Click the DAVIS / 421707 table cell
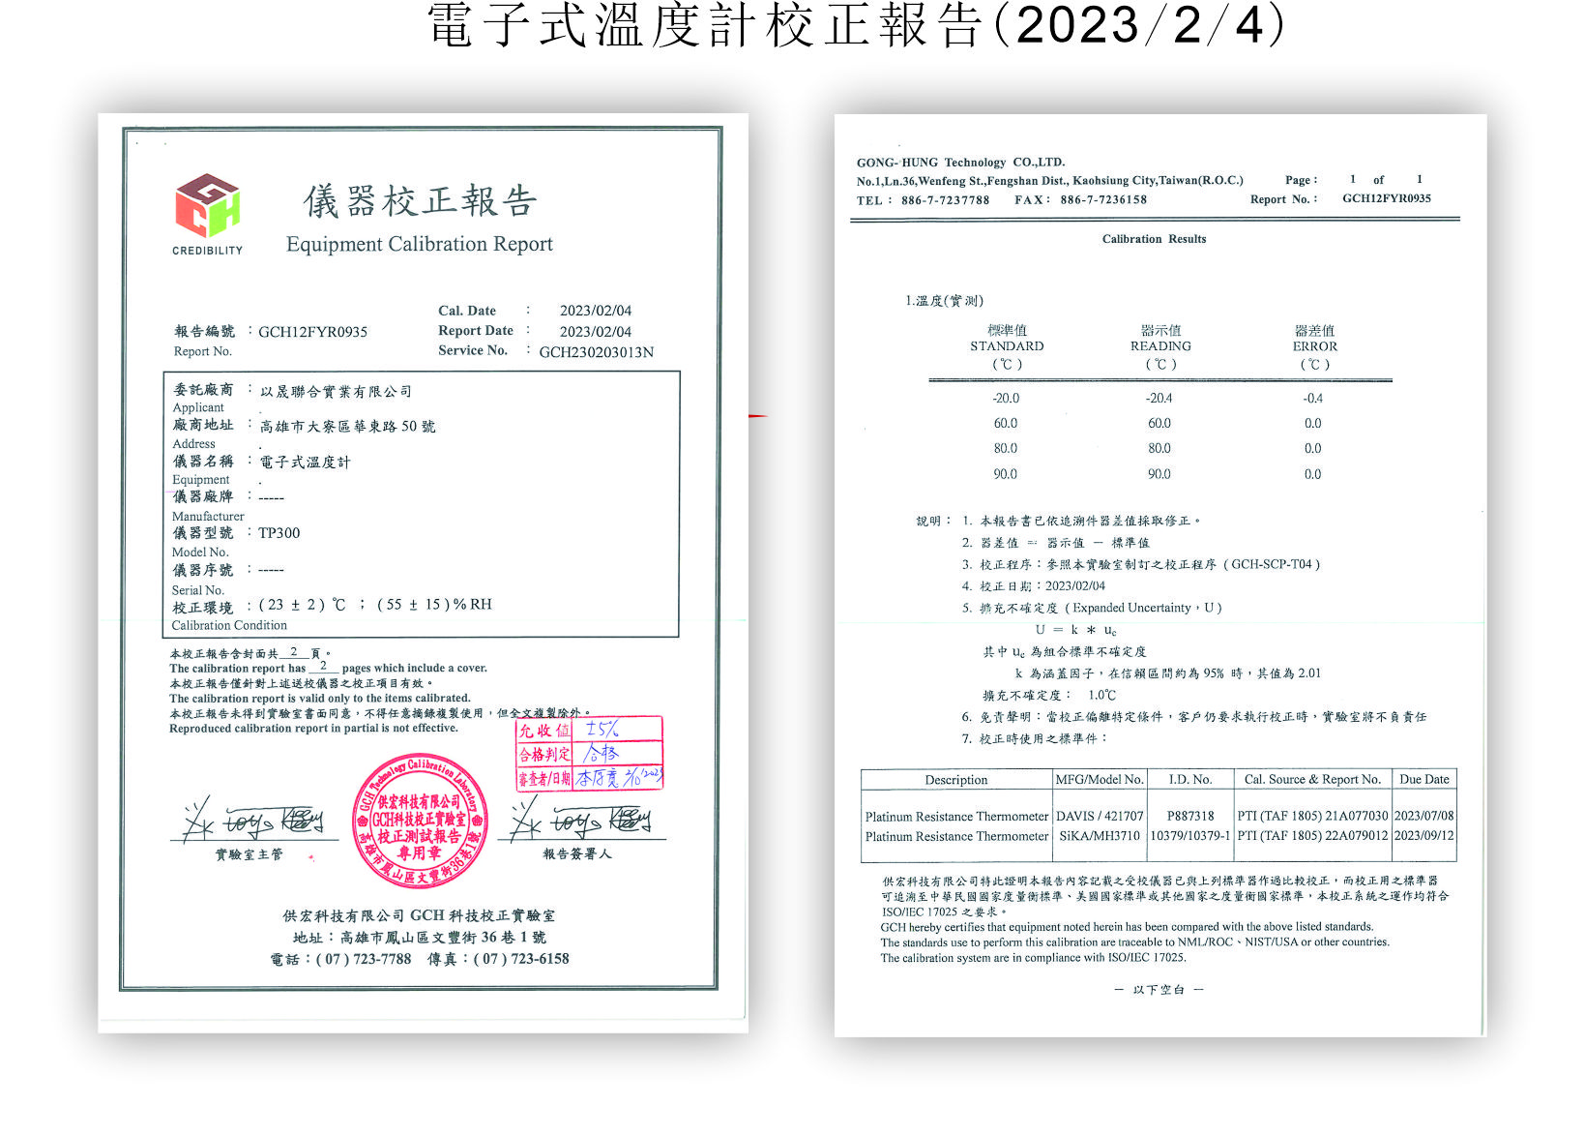Screen dimensions: 1585x1136 (x=1100, y=817)
